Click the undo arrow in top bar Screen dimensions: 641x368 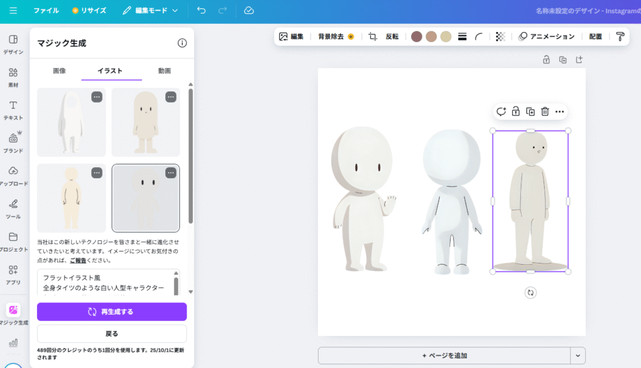coord(201,11)
